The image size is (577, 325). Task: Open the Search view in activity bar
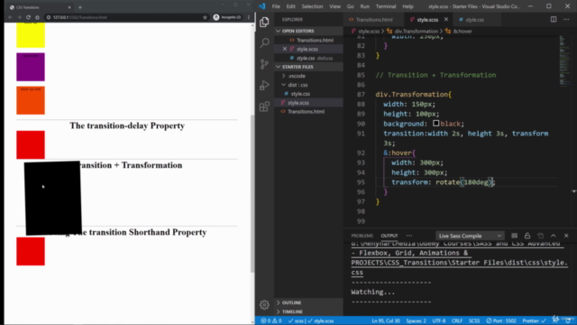[x=264, y=43]
